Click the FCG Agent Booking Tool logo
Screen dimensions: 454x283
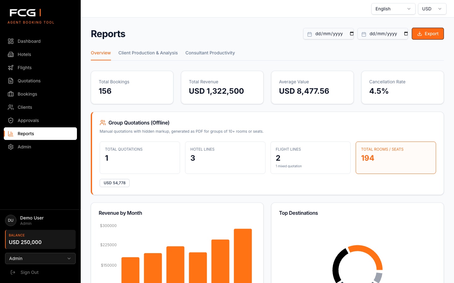pyautogui.click(x=31, y=16)
